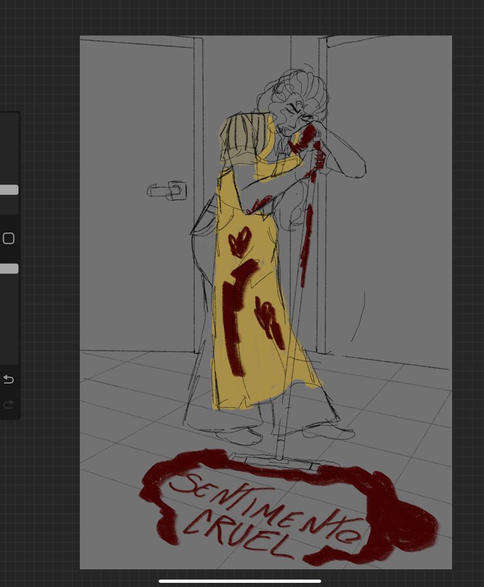Adjust the brush opacity slider handle
Image resolution: width=484 pixels, height=587 pixels.
[x=9, y=268]
